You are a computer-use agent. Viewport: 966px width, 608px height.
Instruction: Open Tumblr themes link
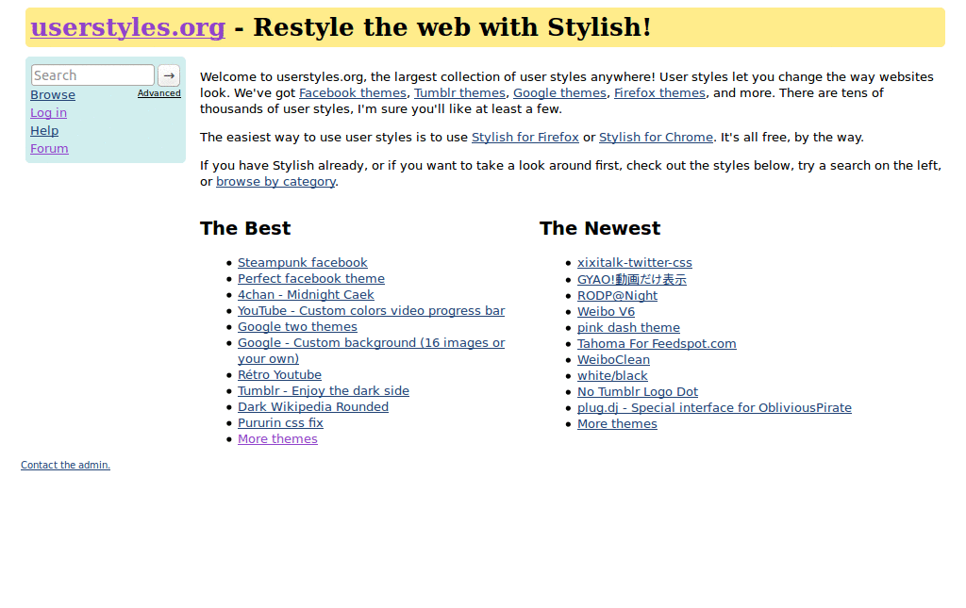(x=459, y=93)
